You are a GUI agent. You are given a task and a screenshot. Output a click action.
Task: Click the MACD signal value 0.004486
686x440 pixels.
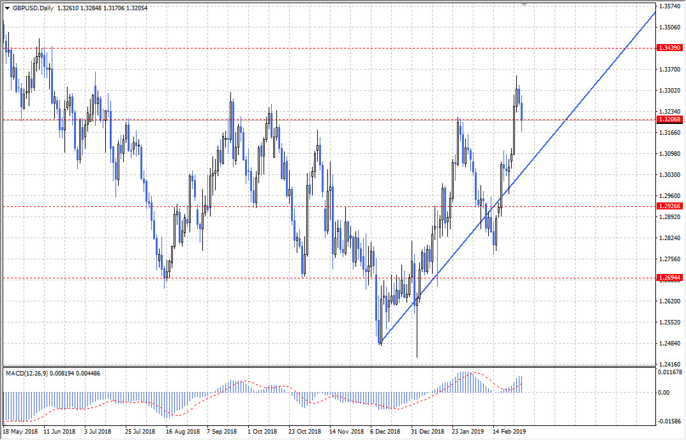88,374
